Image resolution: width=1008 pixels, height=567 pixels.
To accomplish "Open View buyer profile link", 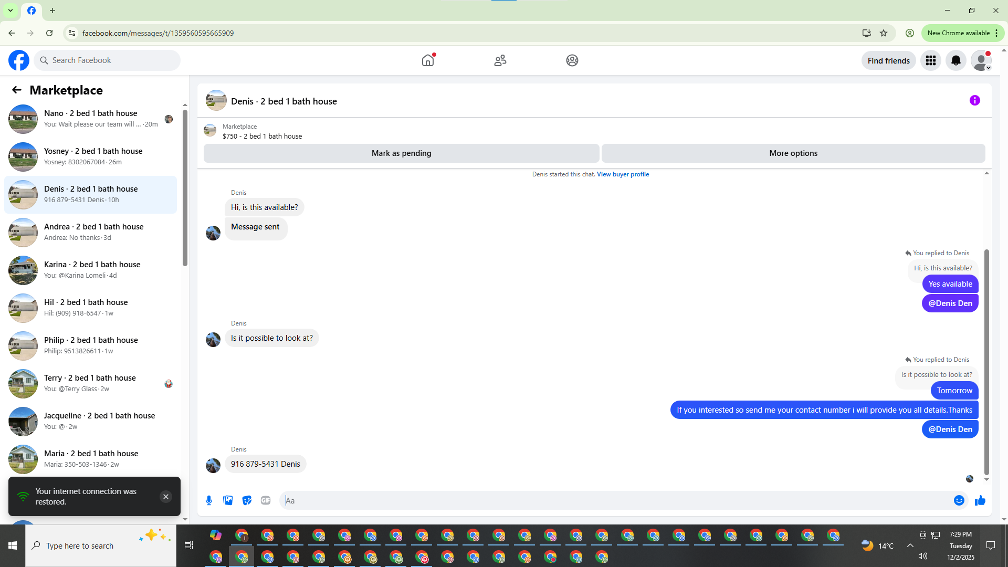I will (623, 174).
